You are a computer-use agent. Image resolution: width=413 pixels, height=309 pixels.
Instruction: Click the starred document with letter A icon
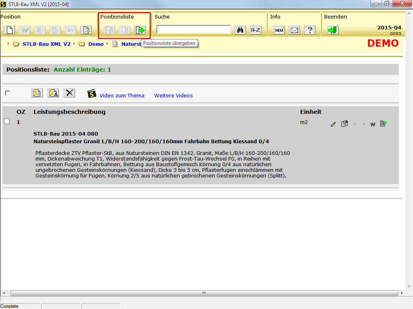tap(53, 93)
